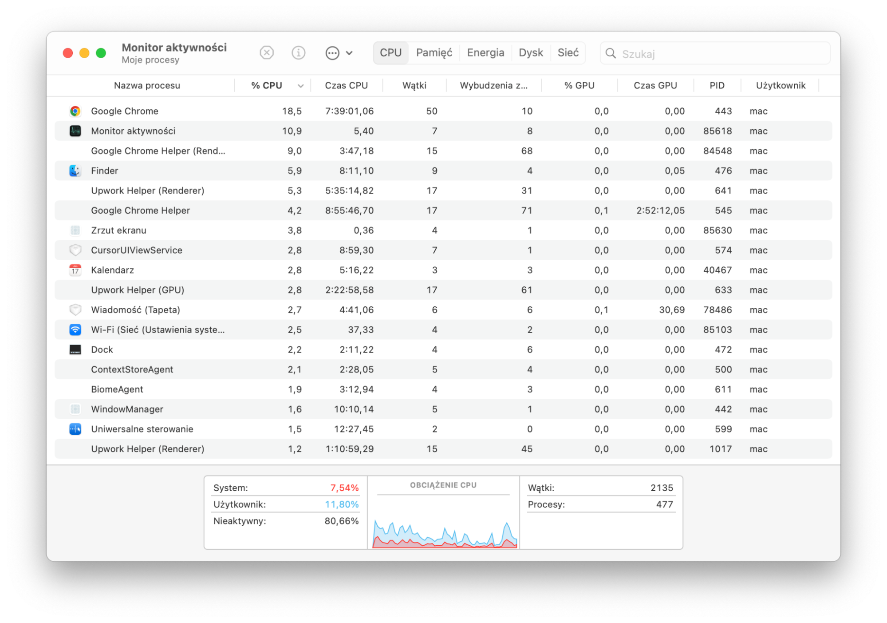Select the ContextStoreAgent process row
The image size is (887, 623).
point(443,369)
